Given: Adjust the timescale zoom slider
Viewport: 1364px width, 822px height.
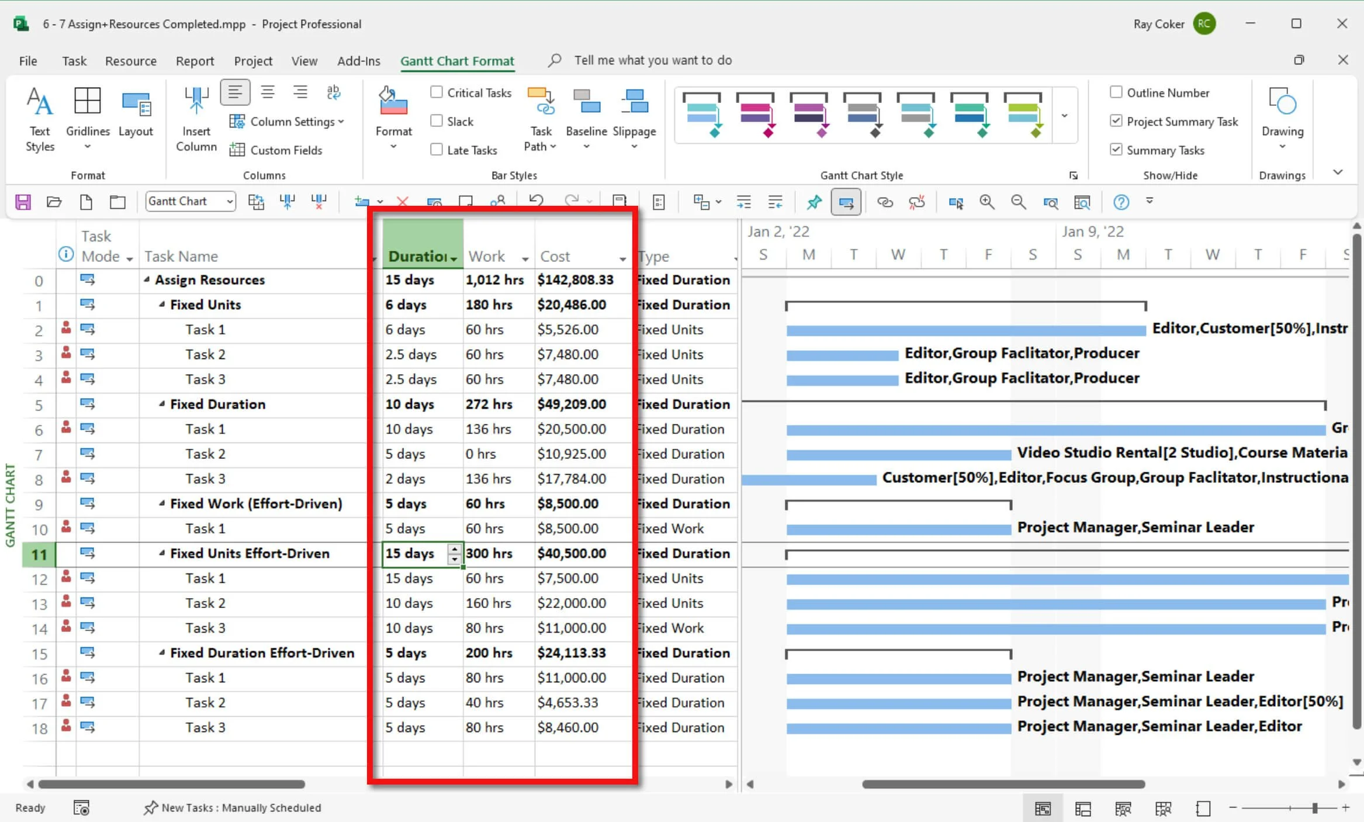Looking at the screenshot, I should 1314,808.
